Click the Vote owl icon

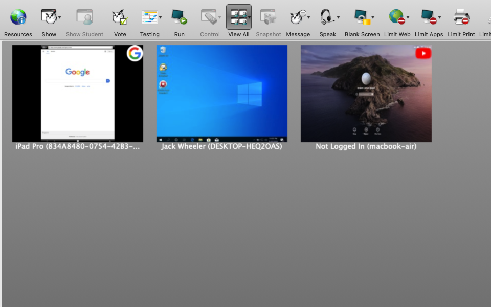pos(120,18)
